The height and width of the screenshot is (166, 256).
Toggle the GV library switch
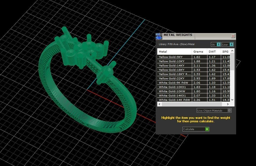click(216, 45)
